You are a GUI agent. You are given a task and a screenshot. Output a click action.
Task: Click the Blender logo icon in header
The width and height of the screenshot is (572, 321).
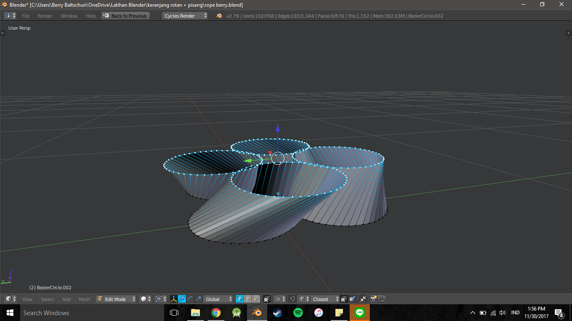pyautogui.click(x=219, y=16)
